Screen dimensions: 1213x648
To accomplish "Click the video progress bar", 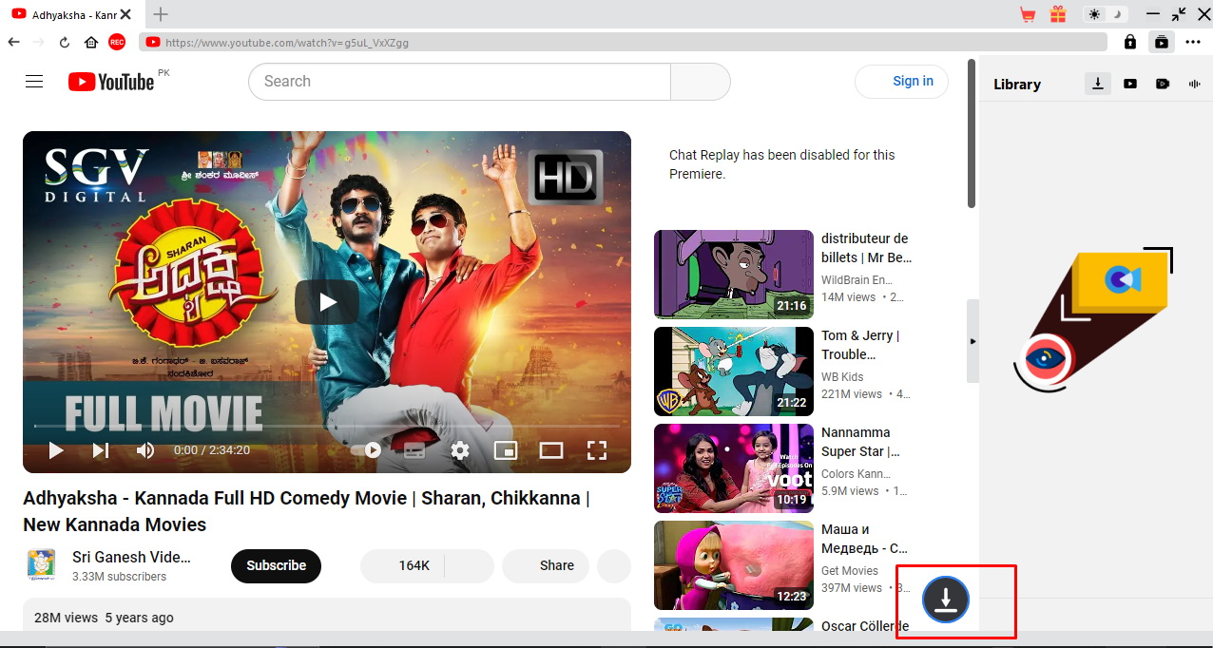I will click(x=327, y=426).
